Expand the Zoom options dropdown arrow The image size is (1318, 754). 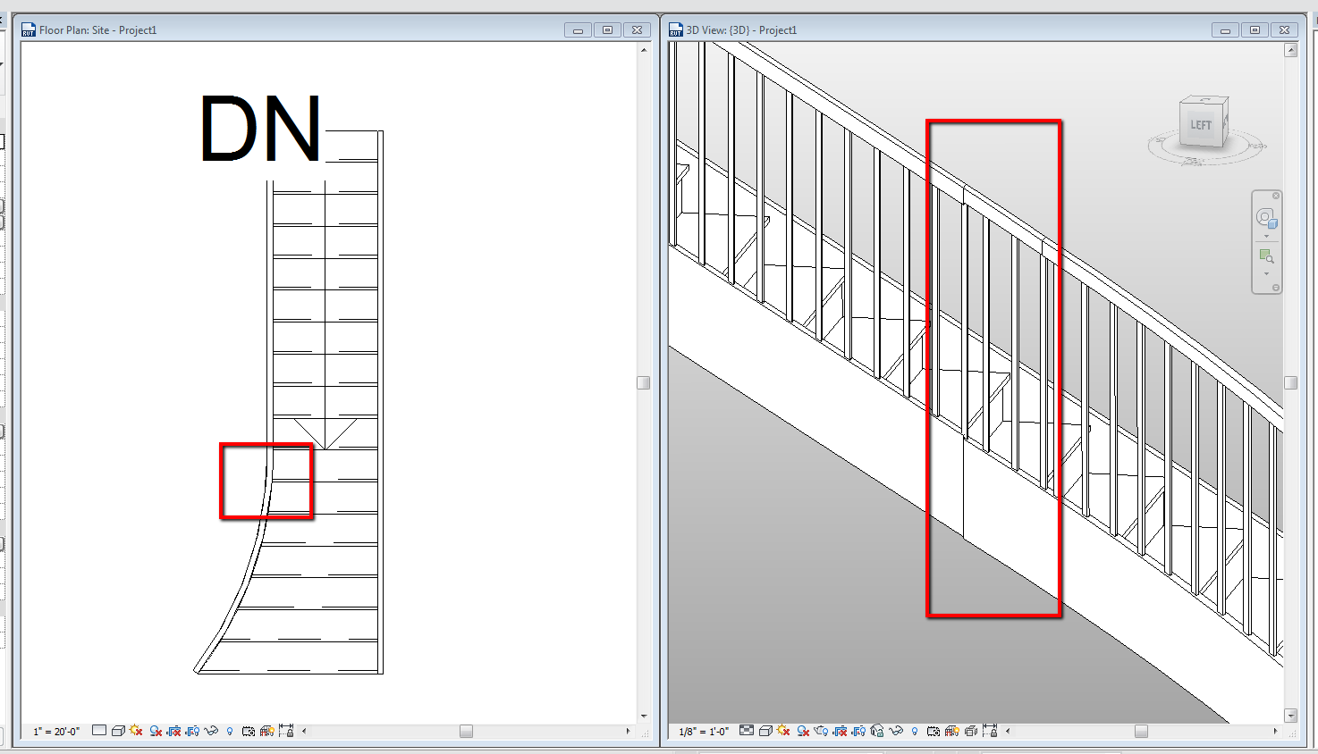pyautogui.click(x=1266, y=273)
